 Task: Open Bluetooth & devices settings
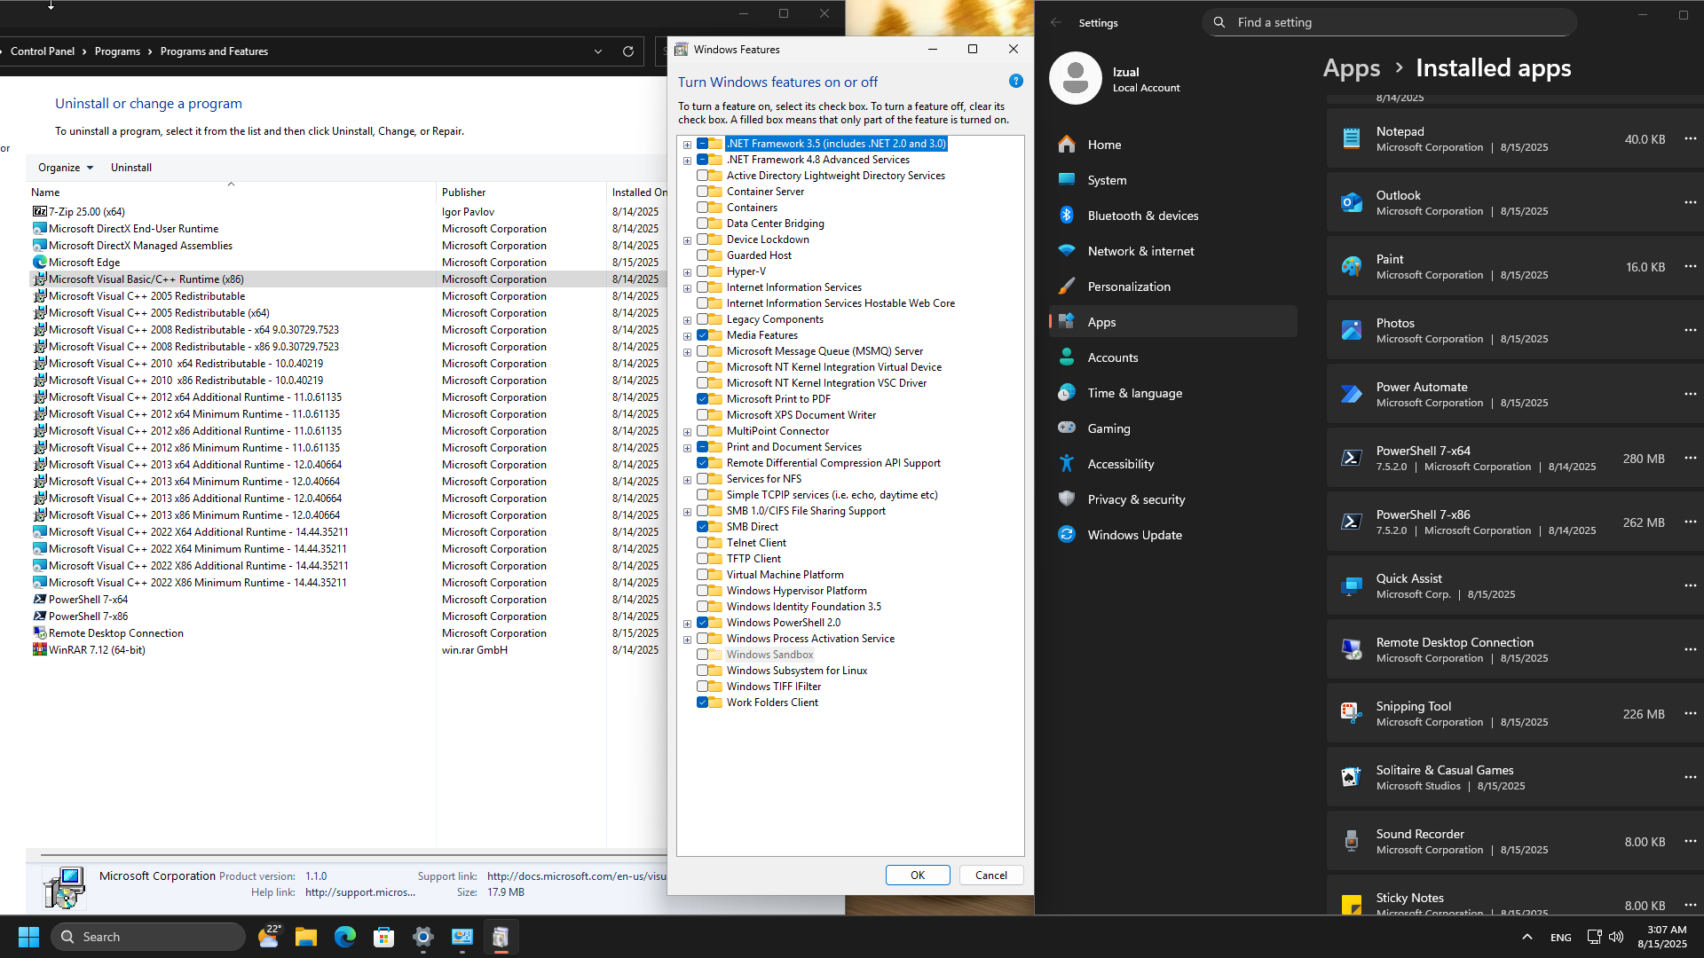tap(1173, 216)
